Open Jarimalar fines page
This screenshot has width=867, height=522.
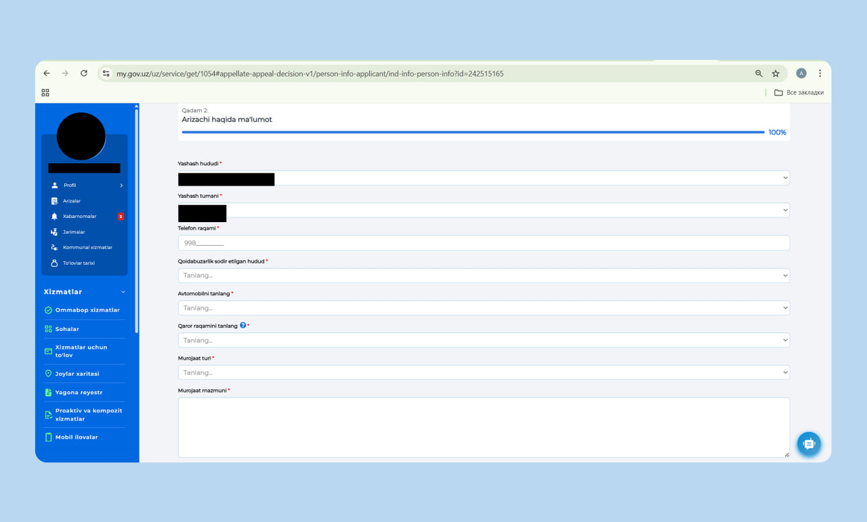point(73,232)
